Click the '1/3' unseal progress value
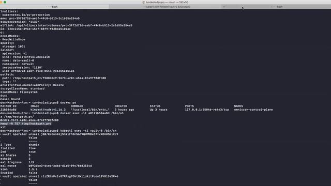Screen dimensions: 331x186 click(31, 162)
